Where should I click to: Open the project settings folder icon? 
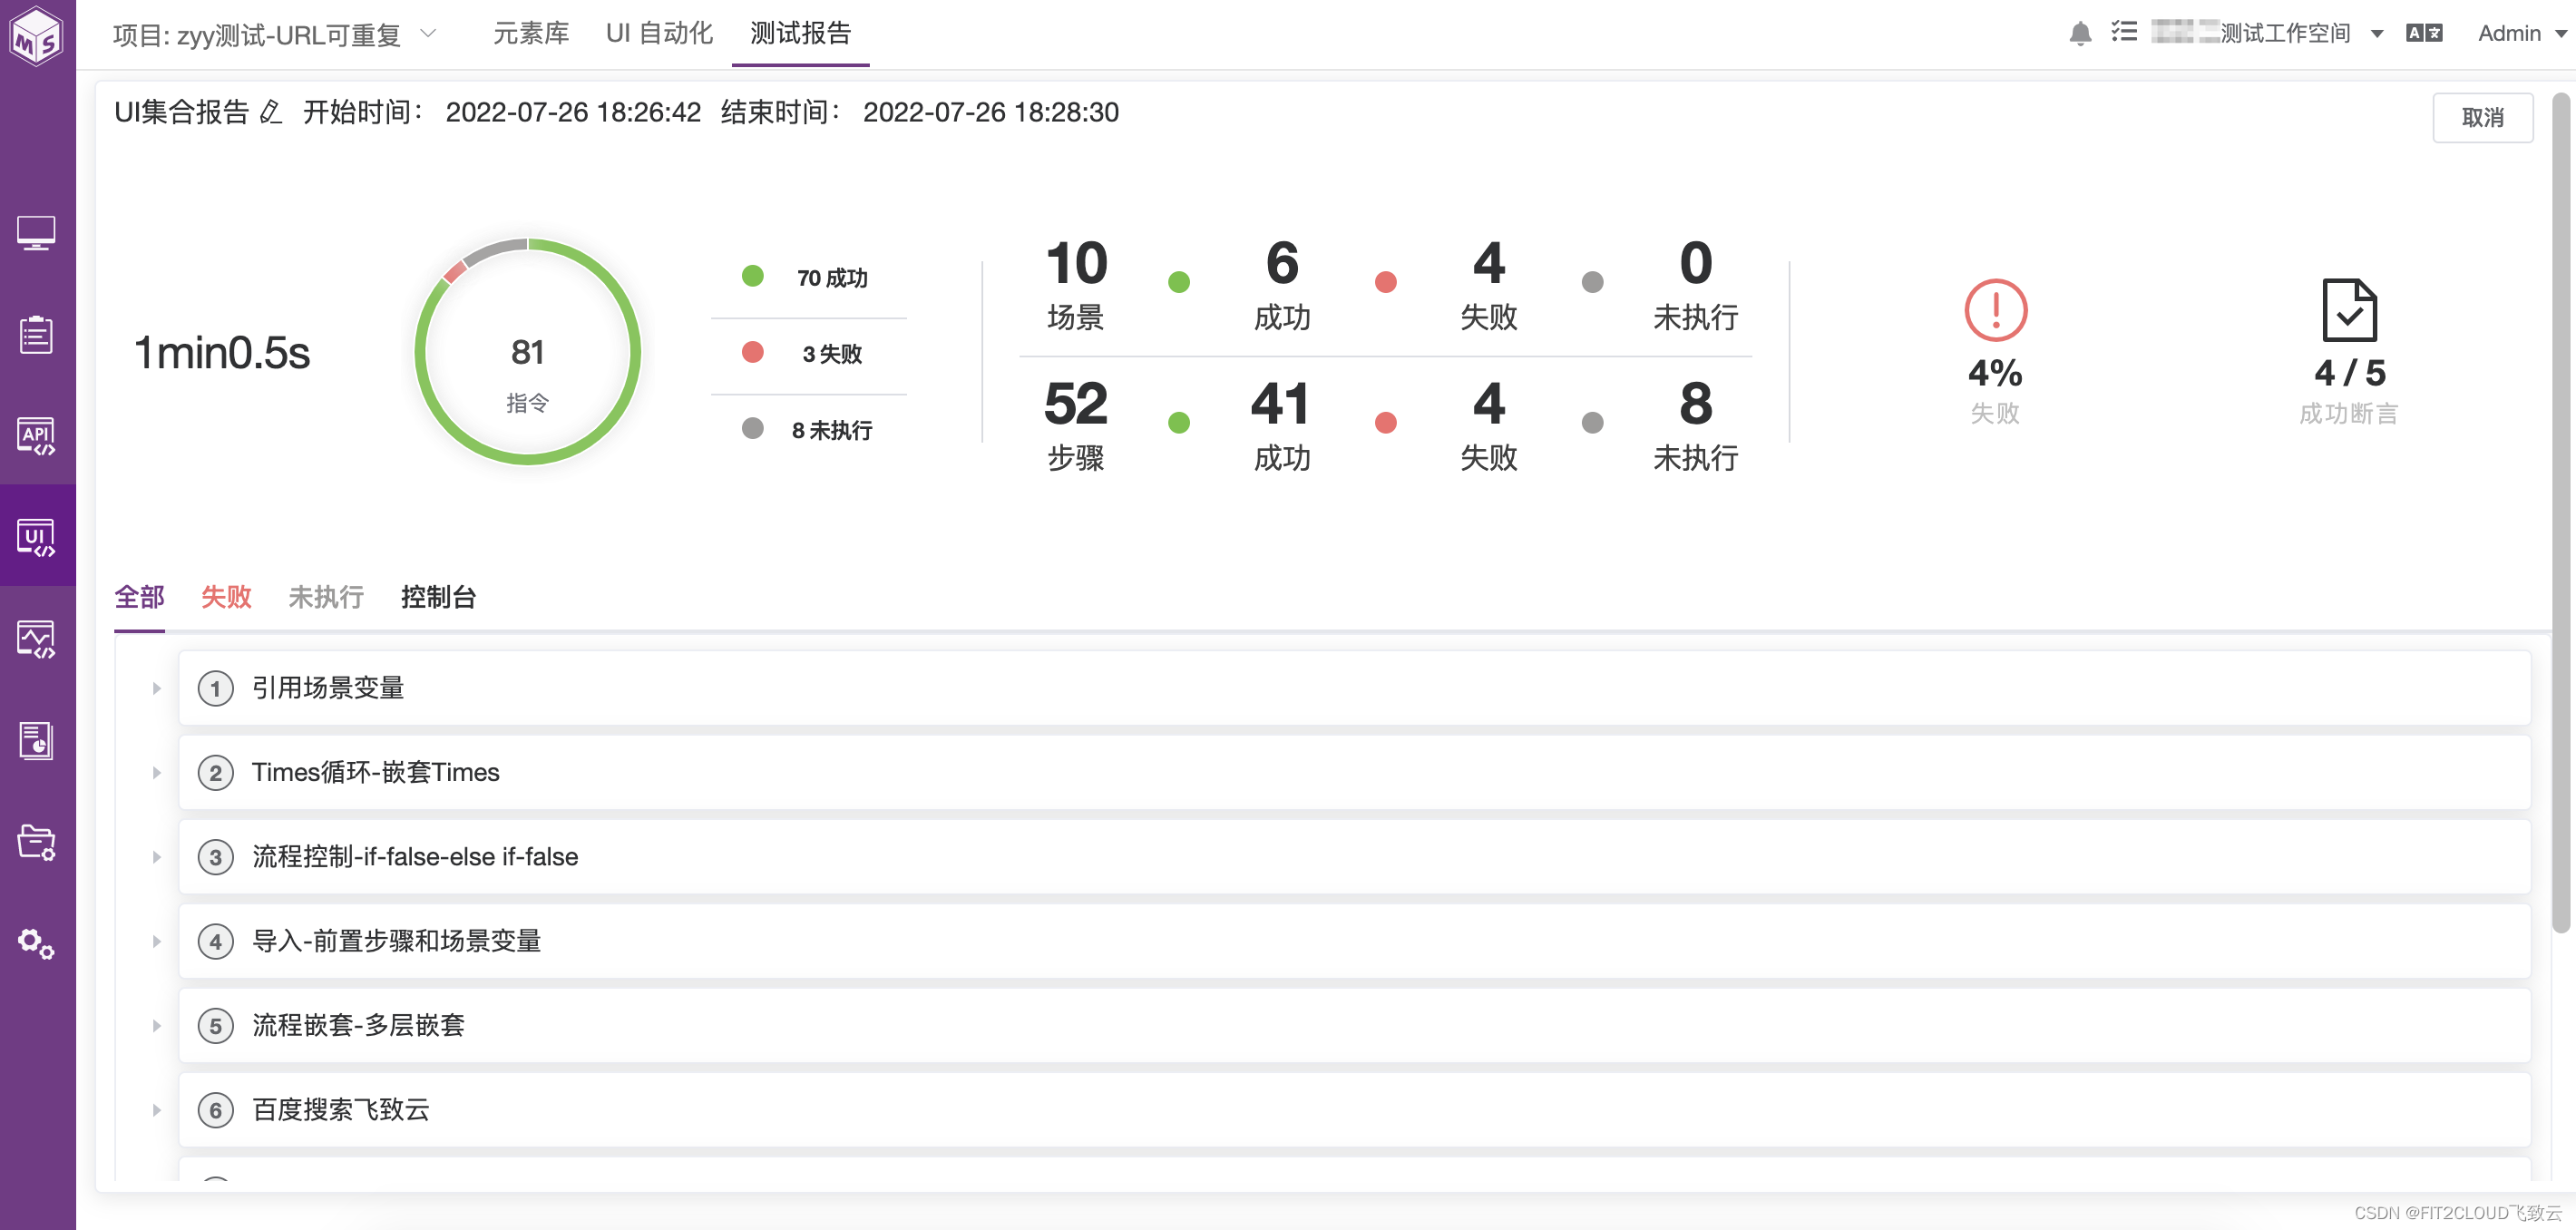37,842
